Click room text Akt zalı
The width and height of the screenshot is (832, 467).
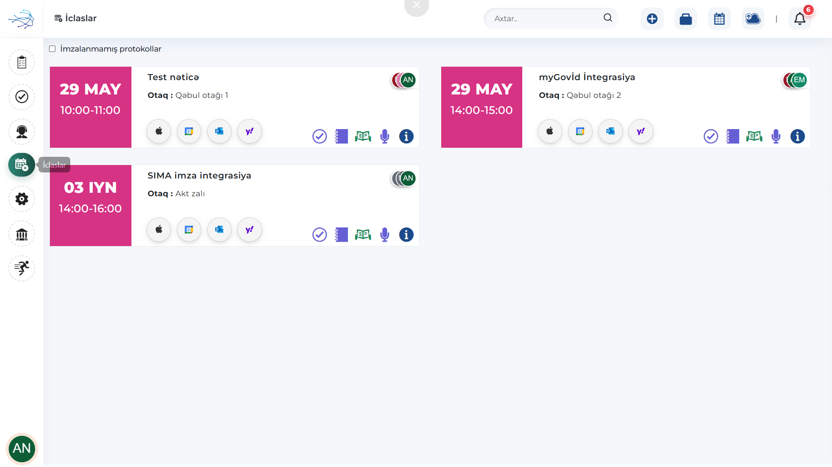click(x=190, y=194)
